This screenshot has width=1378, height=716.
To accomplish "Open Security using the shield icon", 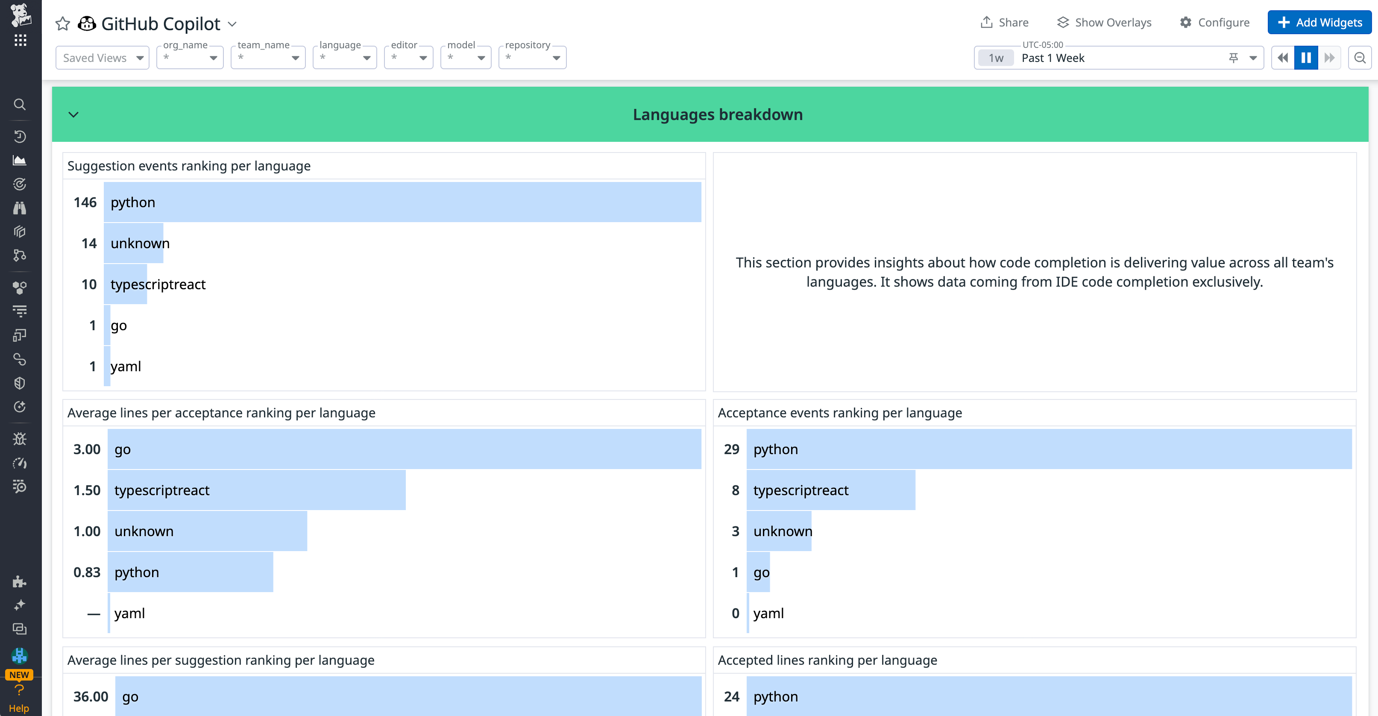I will coord(20,383).
